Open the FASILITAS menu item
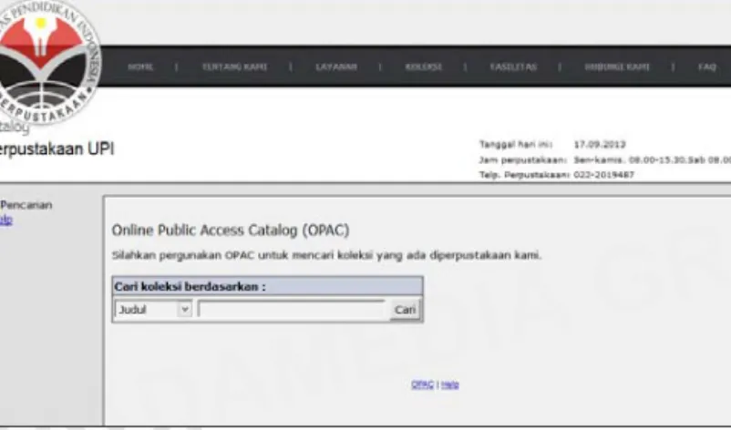Image resolution: width=731 pixels, height=430 pixels. [513, 67]
